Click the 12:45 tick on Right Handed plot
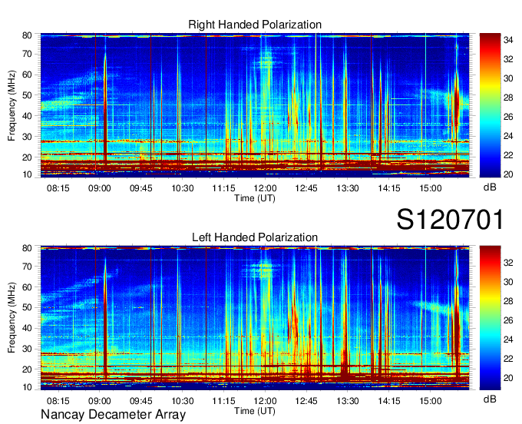The width and height of the screenshot is (522, 424). click(306, 188)
